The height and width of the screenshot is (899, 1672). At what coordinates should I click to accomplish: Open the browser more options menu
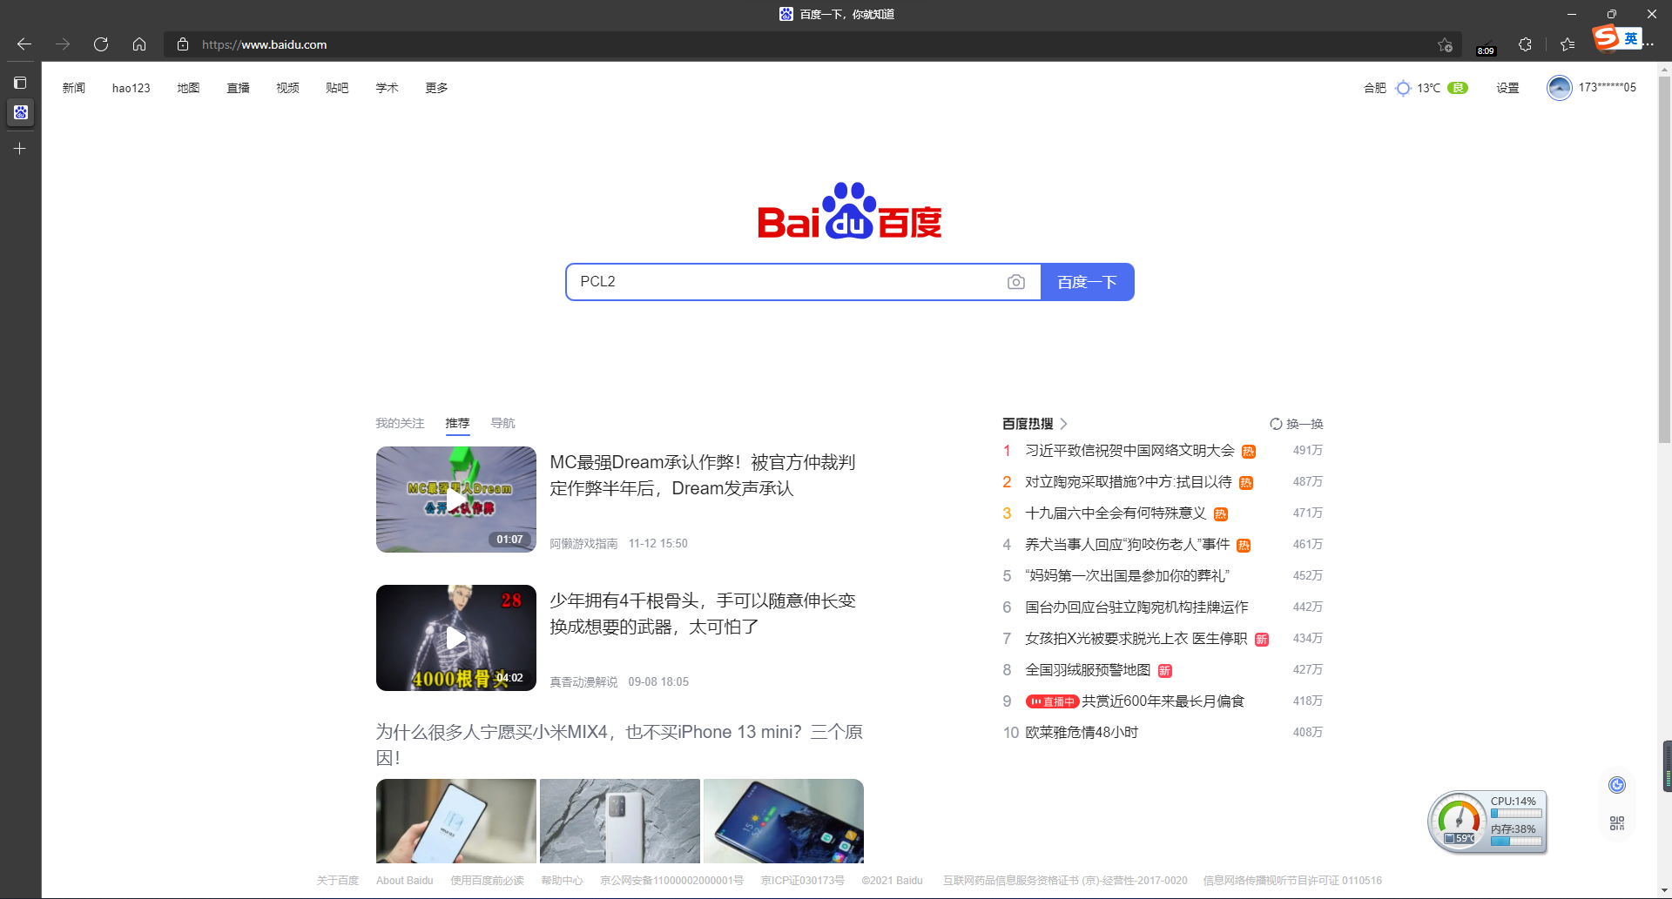[x=1650, y=44]
